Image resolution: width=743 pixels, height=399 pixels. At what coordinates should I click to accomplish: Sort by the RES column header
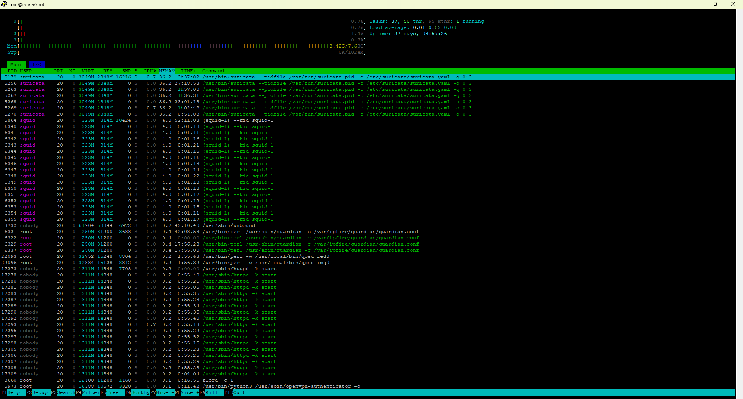(108, 71)
